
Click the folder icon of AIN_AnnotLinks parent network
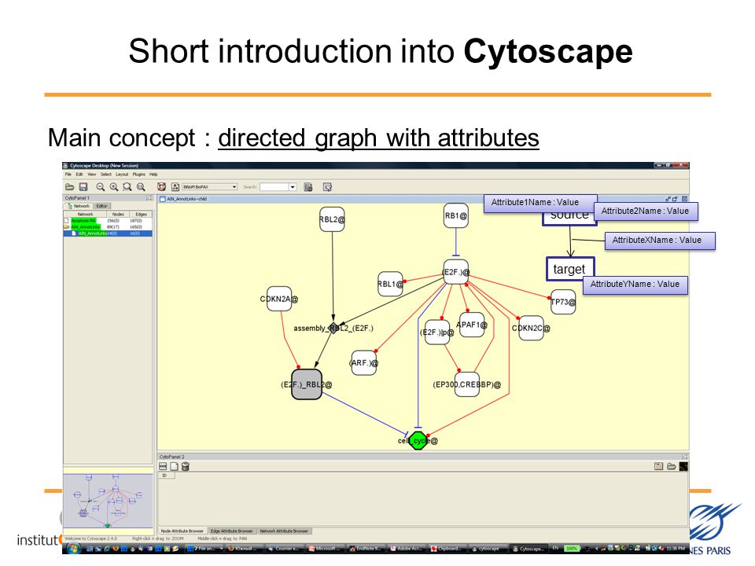coord(67,226)
